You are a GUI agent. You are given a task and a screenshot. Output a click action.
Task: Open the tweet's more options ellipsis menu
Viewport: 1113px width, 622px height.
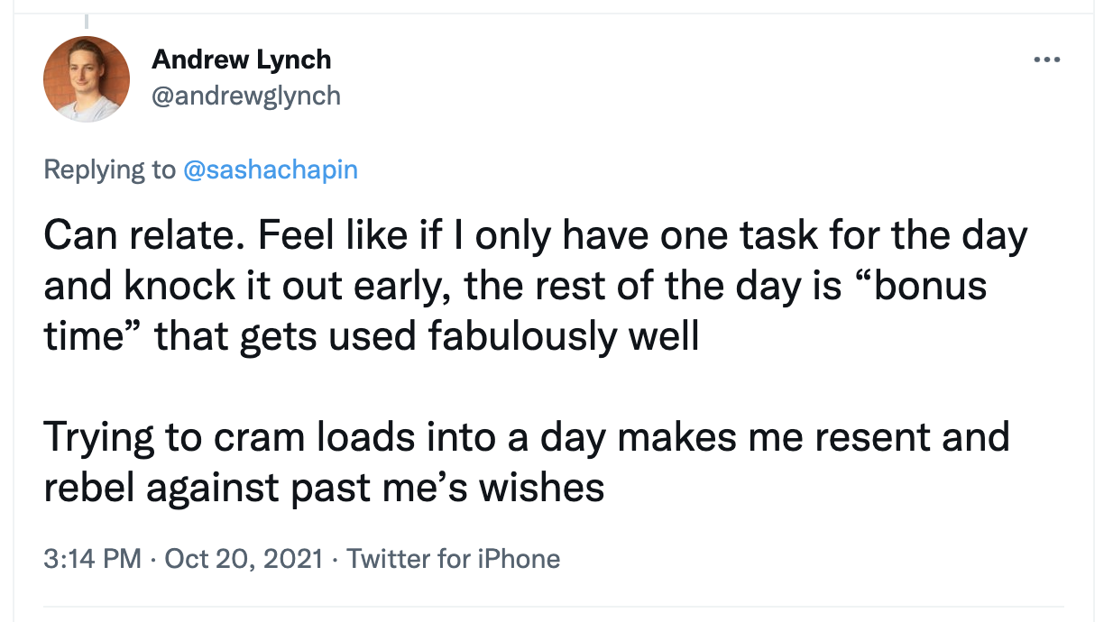pos(1046,60)
